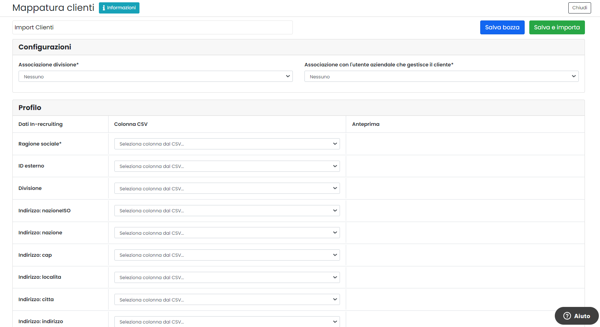Close the mapping page with Chiudi
This screenshot has width=600, height=327.
pyautogui.click(x=580, y=8)
